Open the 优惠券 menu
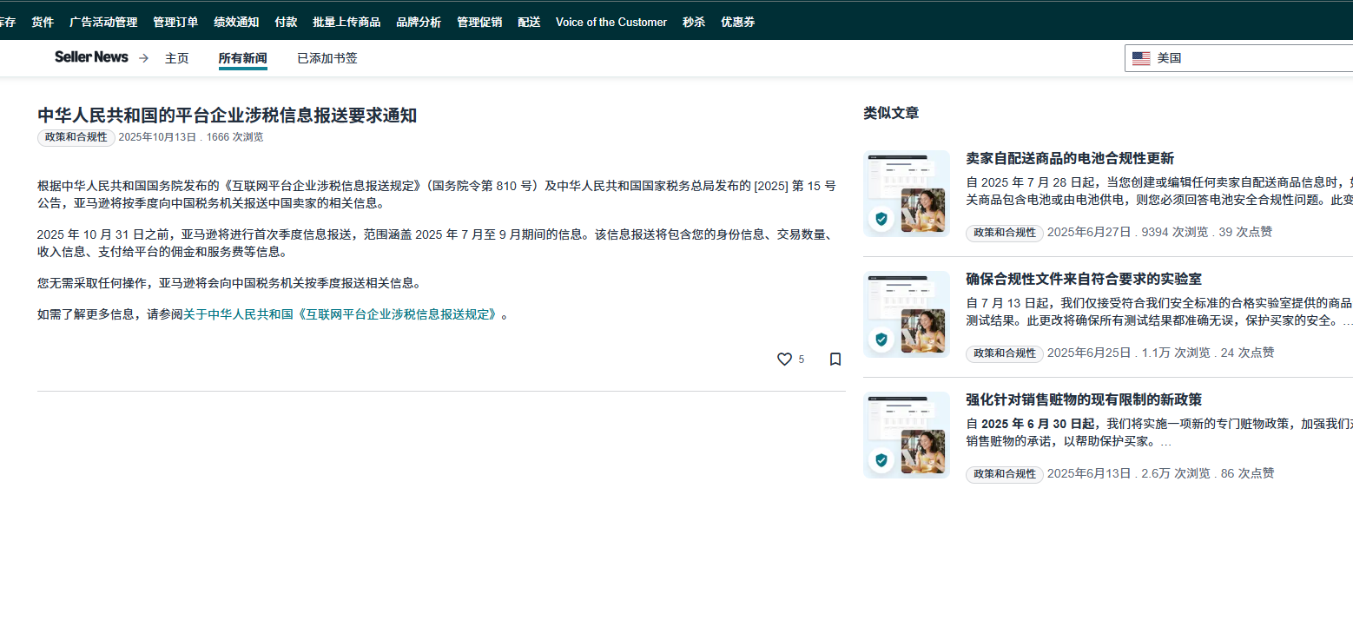The image size is (1353, 640). [x=737, y=22]
